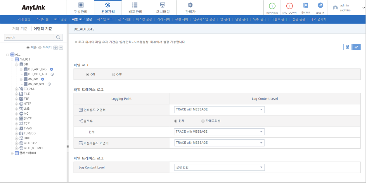Collapse the ANL001 tree node
367x183 pixels.
12,59
